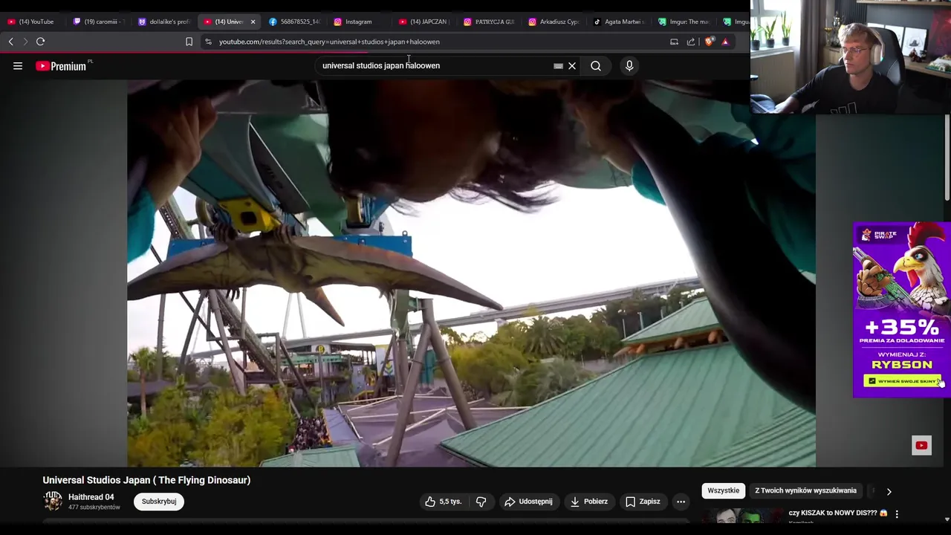This screenshot has width=951, height=535.
Task: Open Brave Rewards triangle icon
Action: coord(725,42)
